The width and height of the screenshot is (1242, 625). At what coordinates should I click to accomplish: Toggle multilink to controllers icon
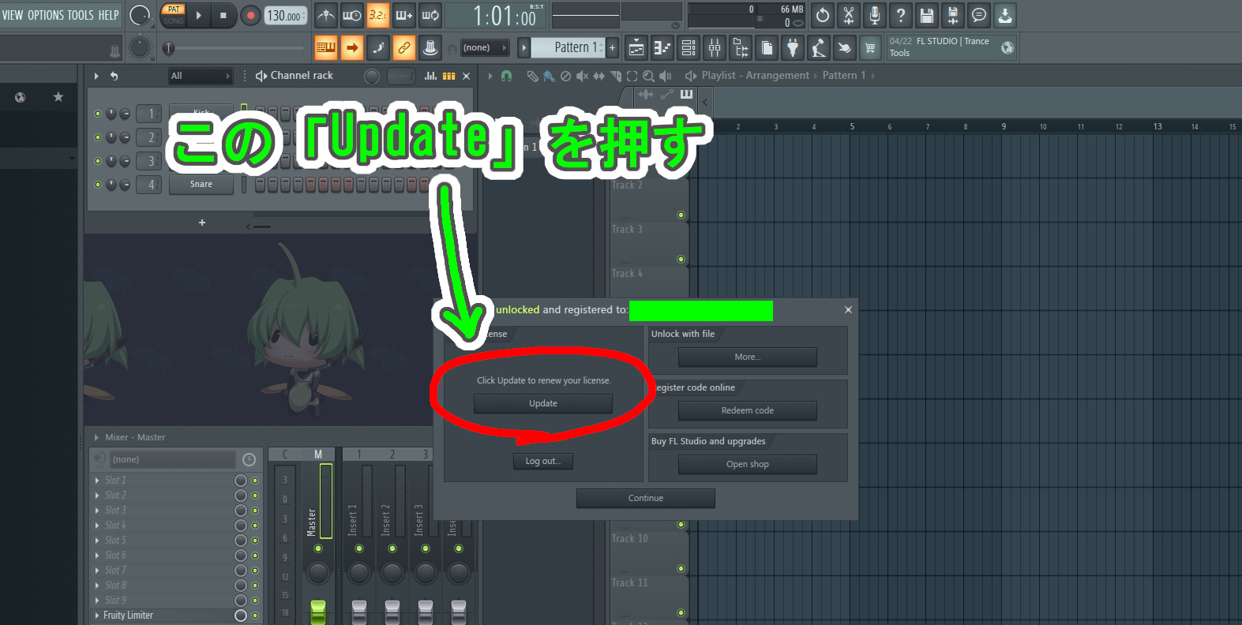coord(404,47)
